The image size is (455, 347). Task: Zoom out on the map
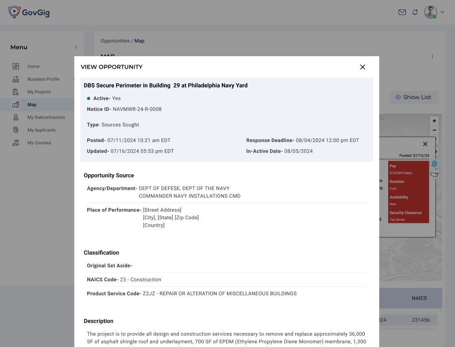(434, 130)
